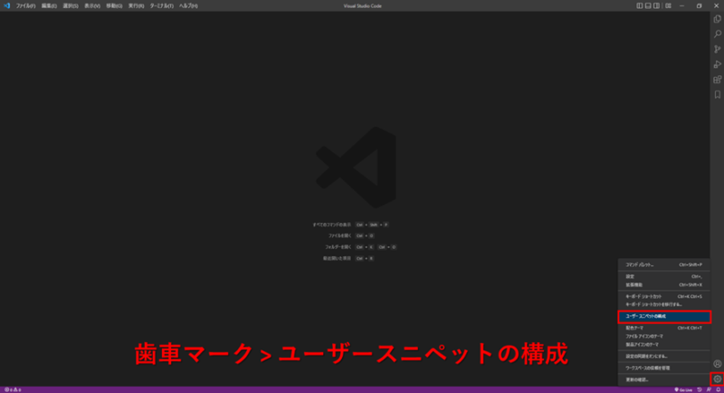The image size is (724, 393).
Task: Click the Accounts profile icon
Action: [717, 364]
